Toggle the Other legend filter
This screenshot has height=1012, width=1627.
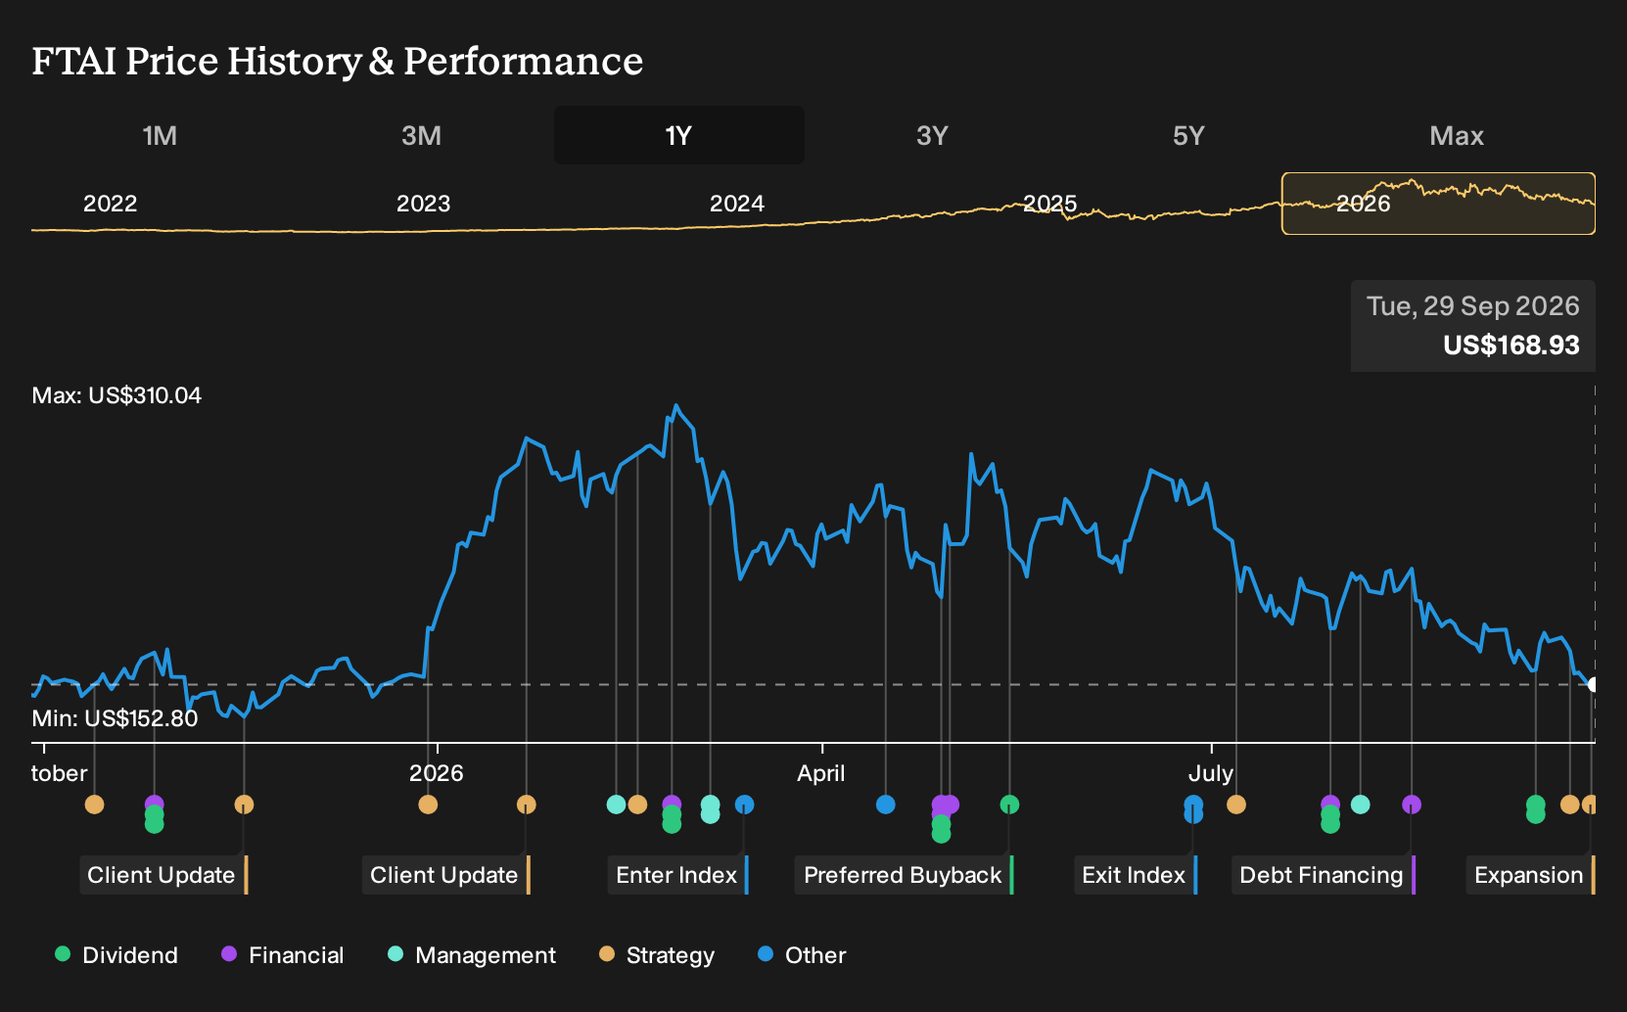click(x=802, y=955)
